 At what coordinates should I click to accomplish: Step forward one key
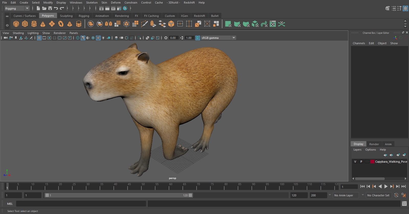(x=392, y=186)
